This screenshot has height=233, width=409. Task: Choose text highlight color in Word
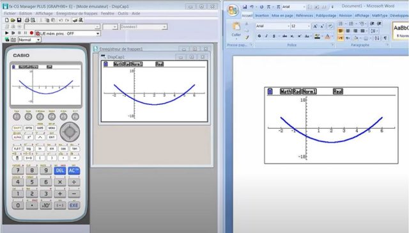coord(317,36)
